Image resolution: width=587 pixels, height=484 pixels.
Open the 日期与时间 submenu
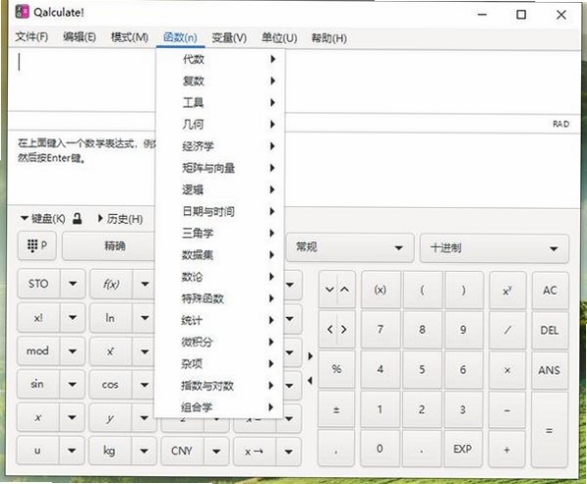pos(219,211)
